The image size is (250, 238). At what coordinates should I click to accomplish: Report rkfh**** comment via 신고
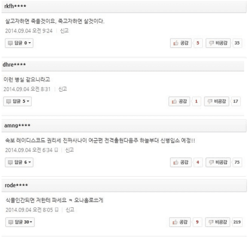tap(64, 30)
